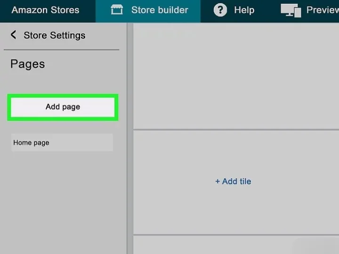Image resolution: width=339 pixels, height=254 pixels.
Task: Click the Pages heading
Action: click(28, 64)
